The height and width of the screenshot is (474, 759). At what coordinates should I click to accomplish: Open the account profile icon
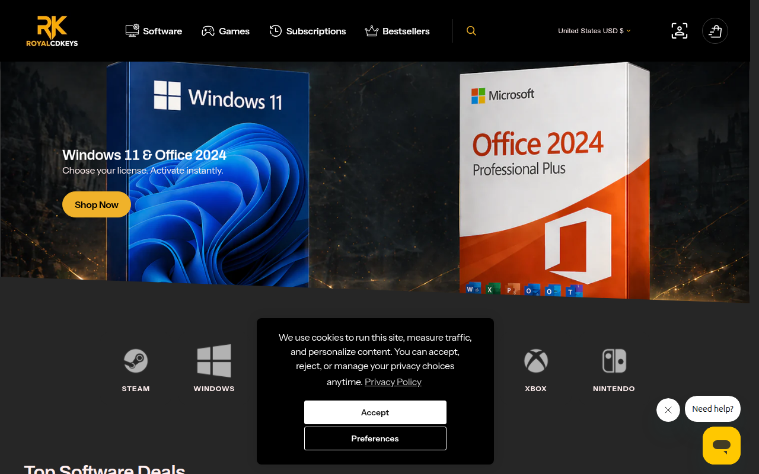point(680,31)
